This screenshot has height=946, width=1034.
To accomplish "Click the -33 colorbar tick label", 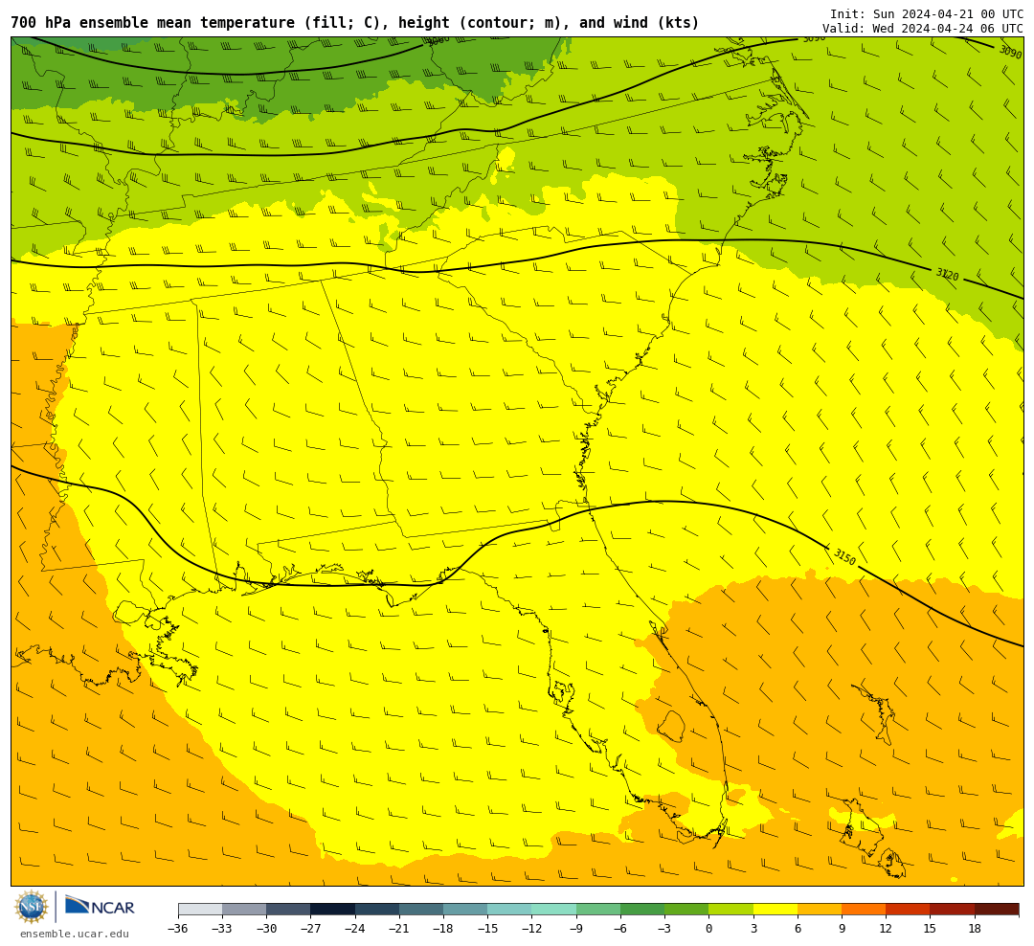I will click(222, 929).
